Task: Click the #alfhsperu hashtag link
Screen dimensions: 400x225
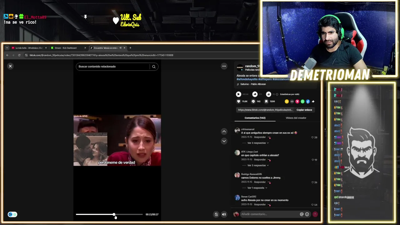Action: coord(265,79)
